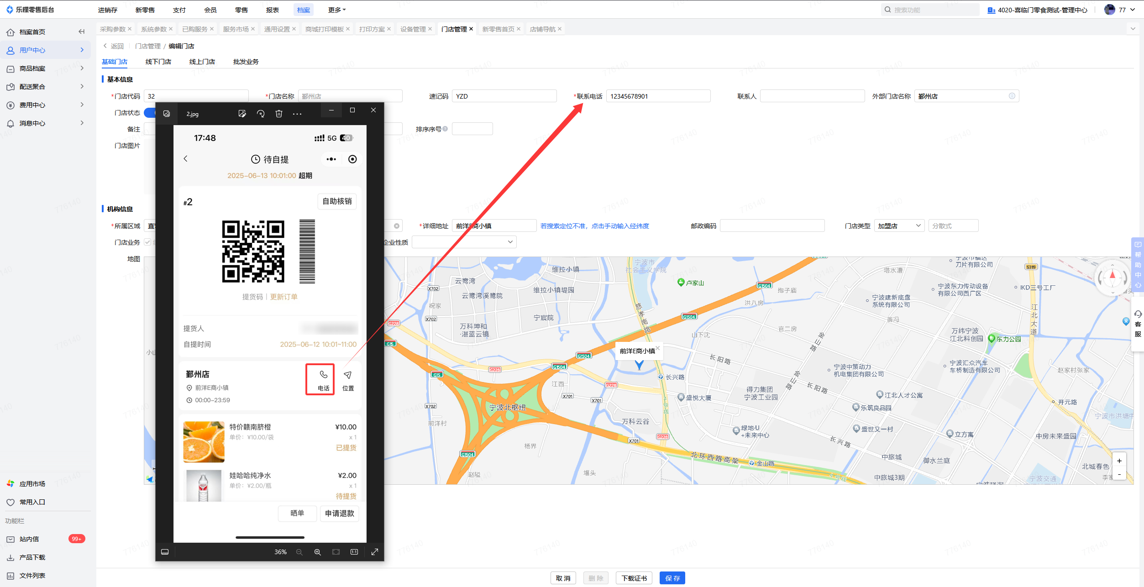Viewport: 1144px width, 587px height.
Task: Open the 新零售 top menu
Action: tap(145, 10)
